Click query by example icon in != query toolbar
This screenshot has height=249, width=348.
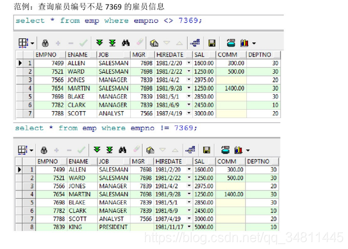coord(150,150)
